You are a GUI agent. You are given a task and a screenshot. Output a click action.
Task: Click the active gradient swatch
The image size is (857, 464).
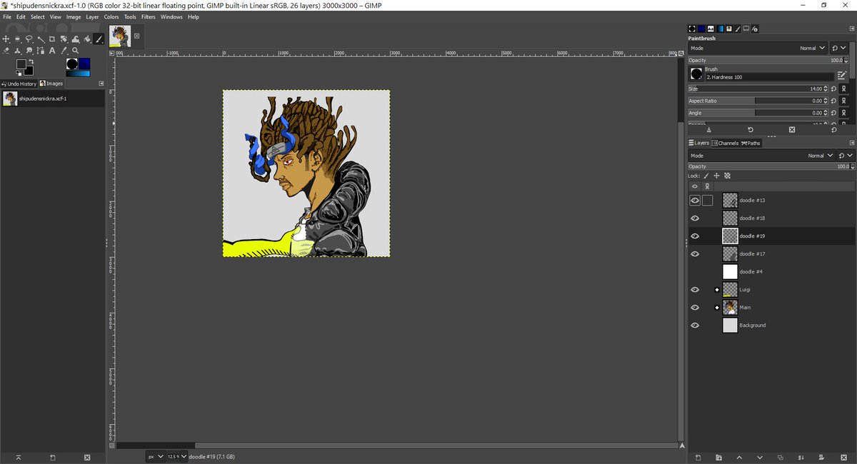click(x=78, y=74)
